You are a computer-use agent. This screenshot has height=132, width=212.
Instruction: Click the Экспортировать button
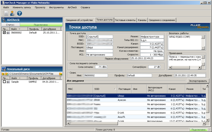(x=198, y=81)
